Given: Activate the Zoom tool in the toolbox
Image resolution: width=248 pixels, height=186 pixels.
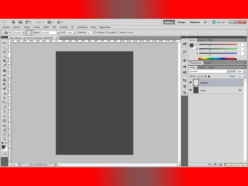Looking at the screenshot, I should (x=4, y=138).
